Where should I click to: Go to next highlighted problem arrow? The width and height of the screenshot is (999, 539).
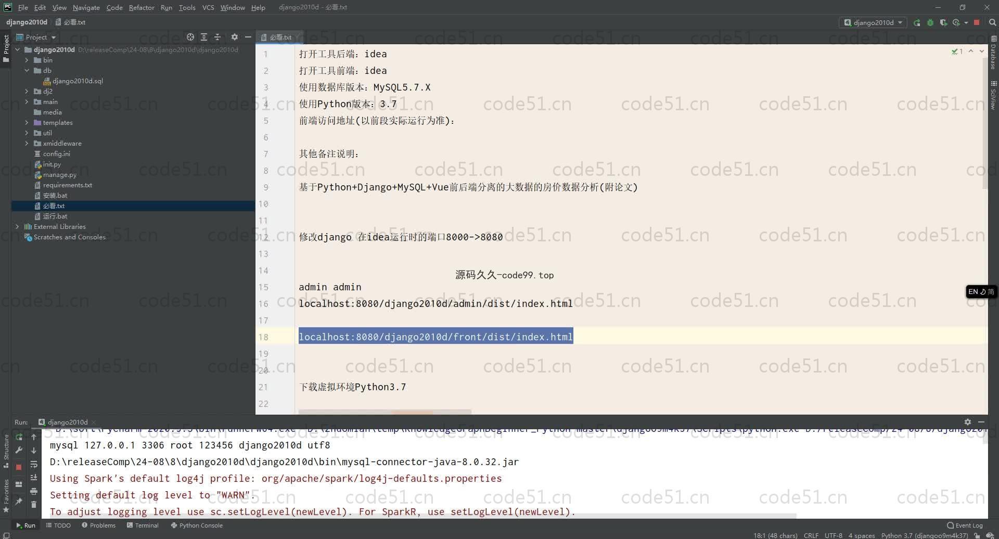pyautogui.click(x=982, y=52)
